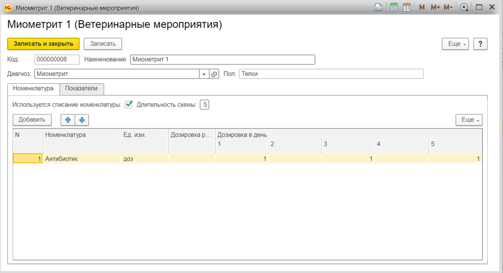Toggle Используется списание номенклатуры checkbox
The height and width of the screenshot is (273, 503).
click(128, 104)
